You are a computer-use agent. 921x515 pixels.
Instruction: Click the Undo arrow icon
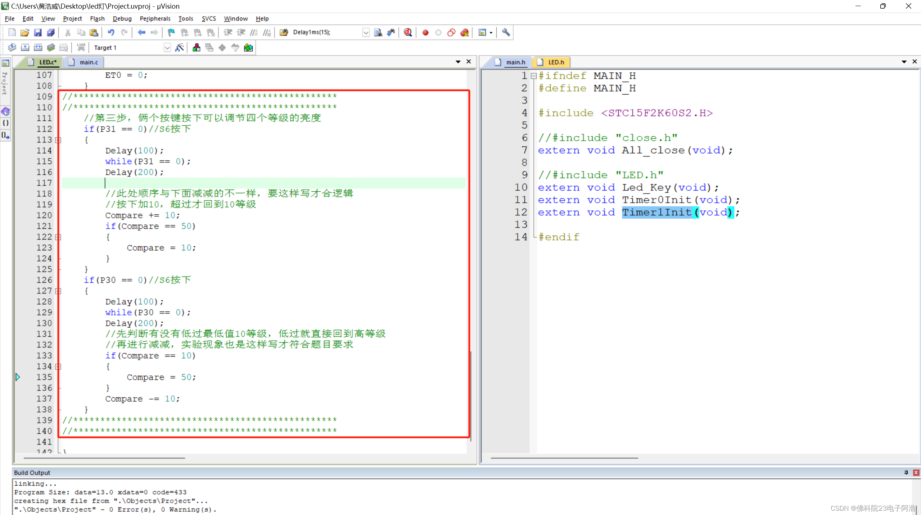coord(111,33)
